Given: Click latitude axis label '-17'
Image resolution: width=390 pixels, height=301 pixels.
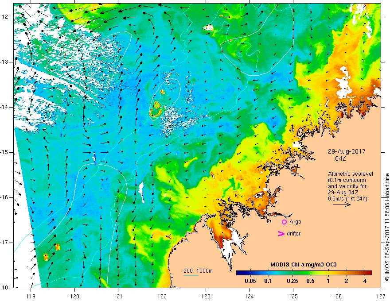Looking at the screenshot, I should click(x=5, y=243).
